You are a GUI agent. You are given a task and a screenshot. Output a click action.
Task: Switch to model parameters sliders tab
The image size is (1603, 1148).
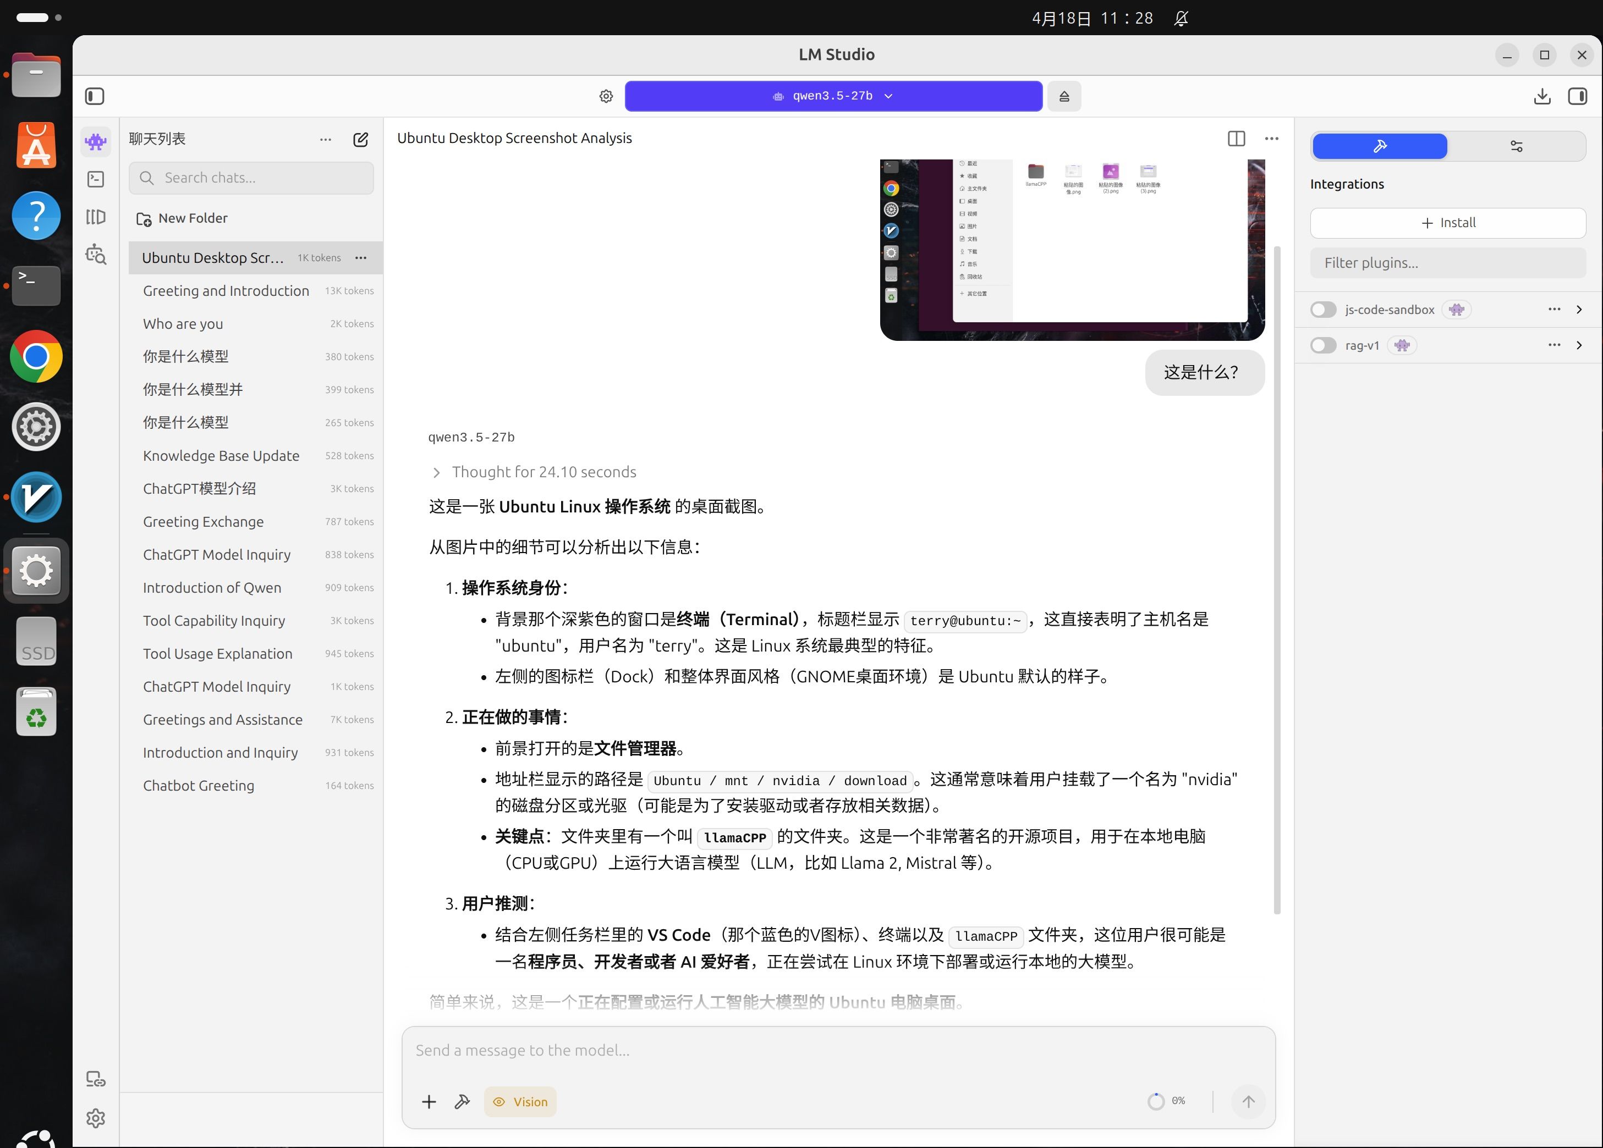(1516, 146)
